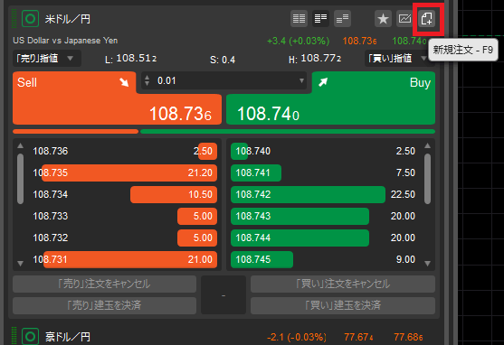The height and width of the screenshot is (345, 504).
Task: Click the 22.50 volume at 108.742
Action: (403, 194)
